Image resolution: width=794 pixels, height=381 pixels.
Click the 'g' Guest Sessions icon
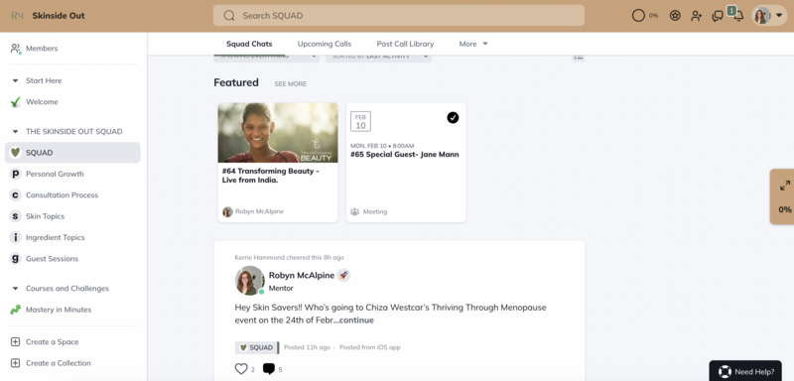click(x=15, y=259)
